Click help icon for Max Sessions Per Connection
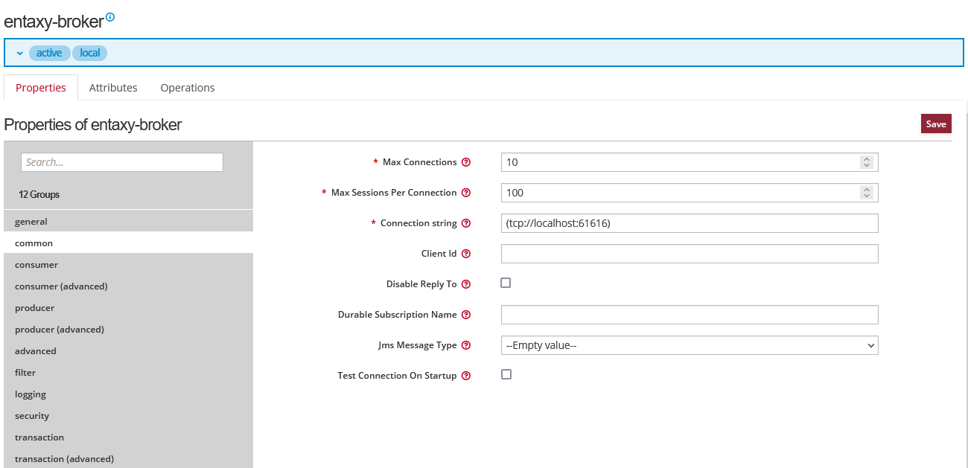Image resolution: width=968 pixels, height=468 pixels. tap(466, 193)
